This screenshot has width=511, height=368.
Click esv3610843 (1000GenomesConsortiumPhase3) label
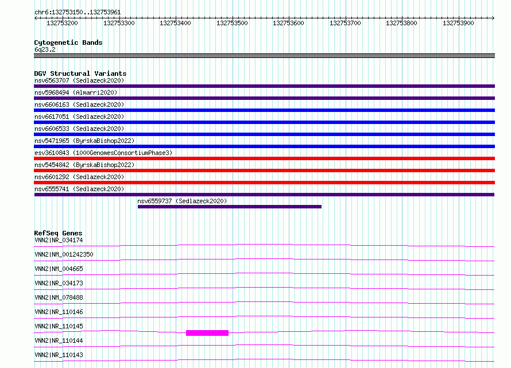[x=103, y=153]
